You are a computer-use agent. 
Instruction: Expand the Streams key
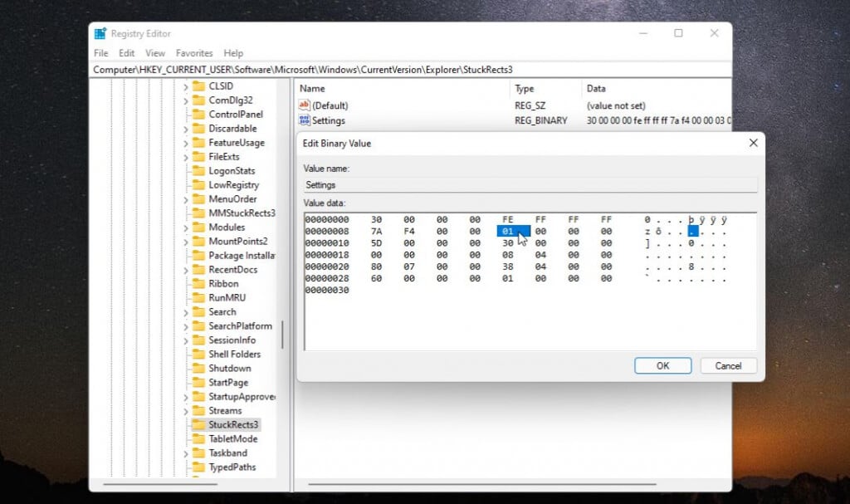pyautogui.click(x=185, y=411)
